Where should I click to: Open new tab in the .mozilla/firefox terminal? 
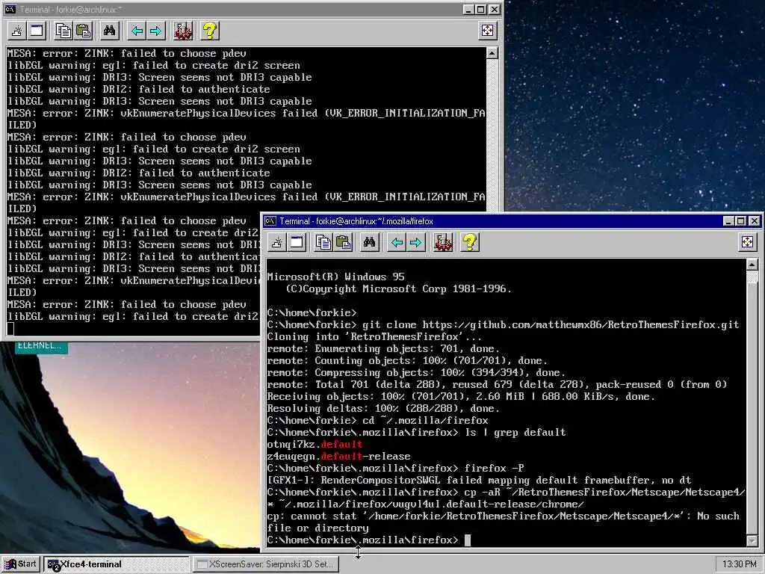[277, 243]
